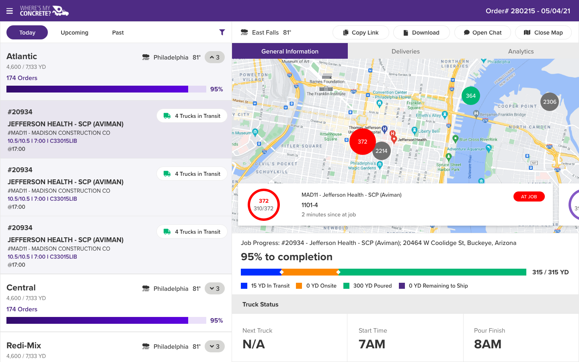Click 4 Trucks in Transit on second order

pyautogui.click(x=192, y=174)
